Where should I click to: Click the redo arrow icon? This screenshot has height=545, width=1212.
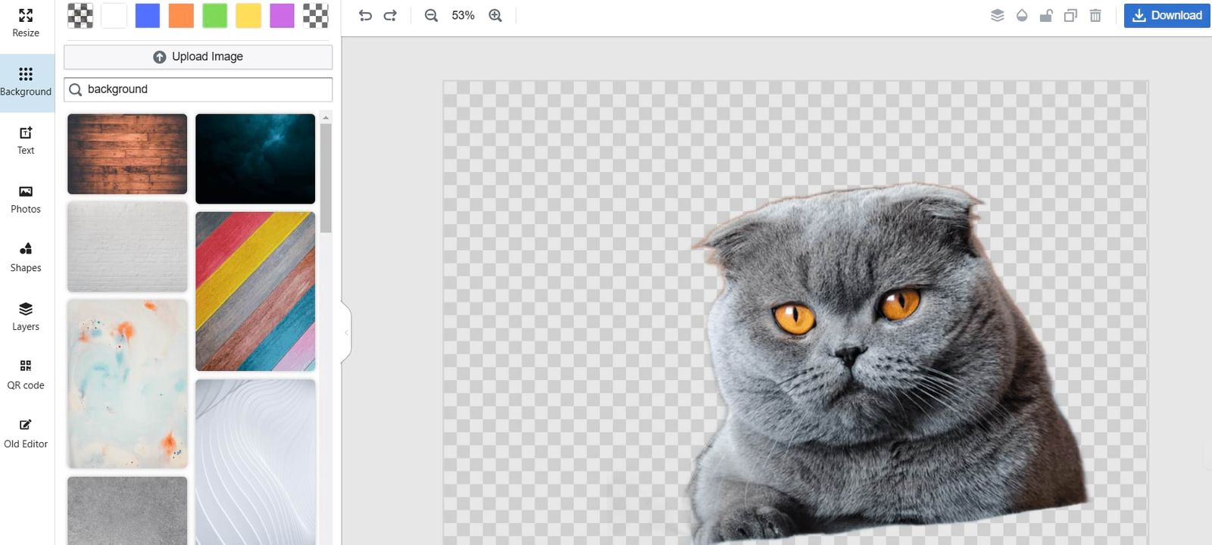point(390,15)
